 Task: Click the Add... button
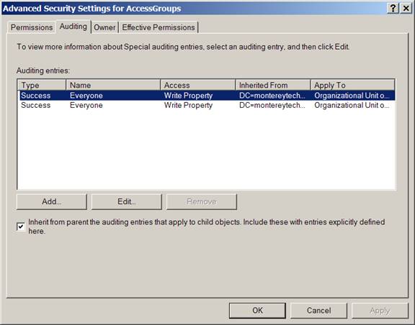(52, 201)
